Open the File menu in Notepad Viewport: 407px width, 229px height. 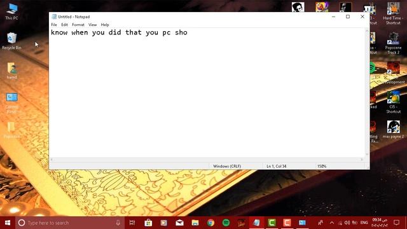(x=54, y=25)
